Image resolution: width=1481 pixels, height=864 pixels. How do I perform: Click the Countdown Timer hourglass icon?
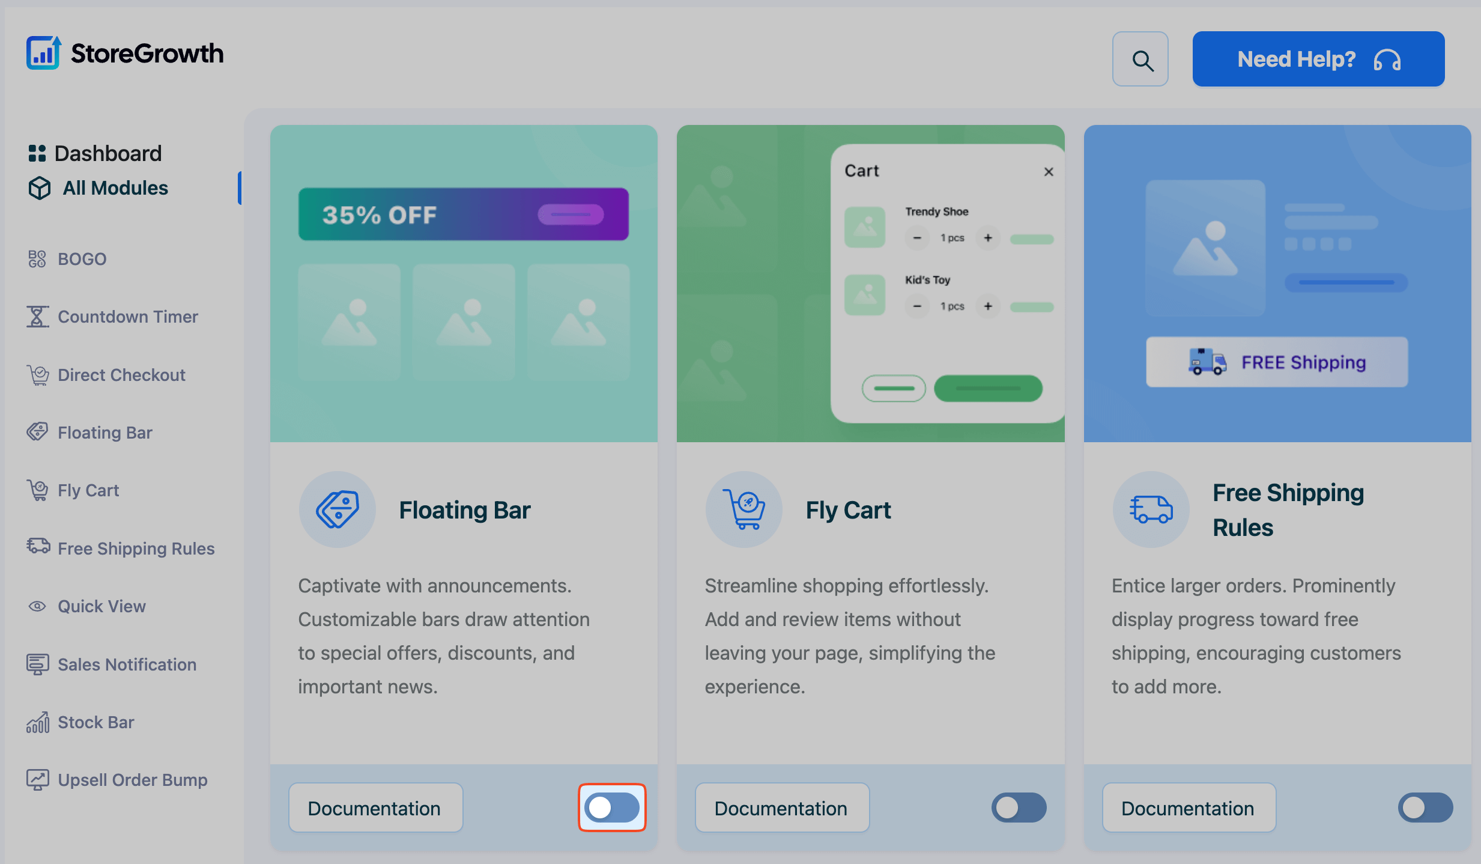(x=37, y=317)
